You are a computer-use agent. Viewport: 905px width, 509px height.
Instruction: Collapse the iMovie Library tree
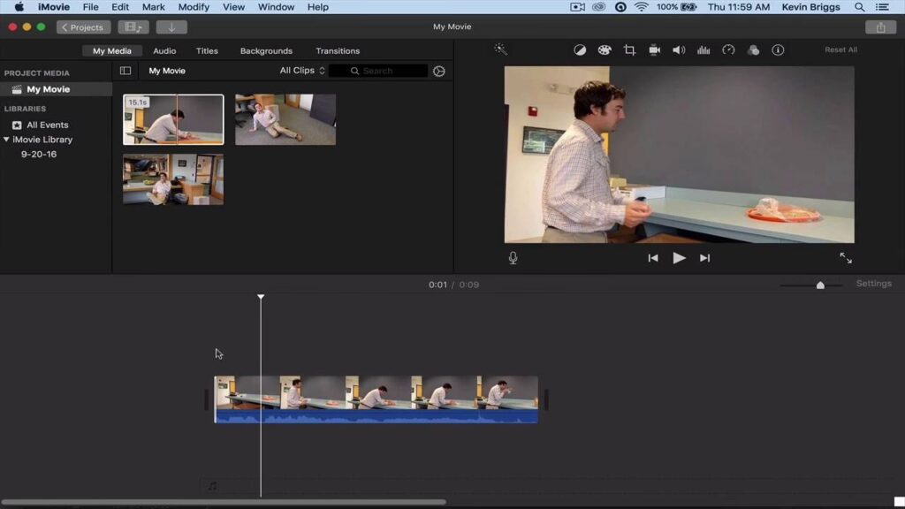click(7, 140)
